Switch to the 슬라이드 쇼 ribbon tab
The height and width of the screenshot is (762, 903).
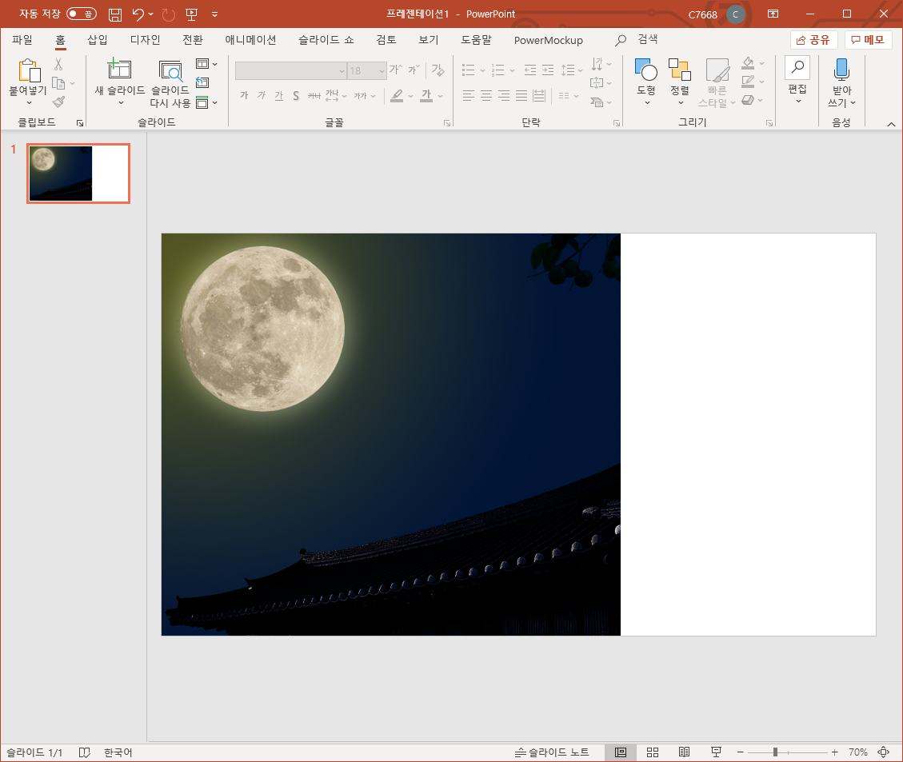[326, 40]
